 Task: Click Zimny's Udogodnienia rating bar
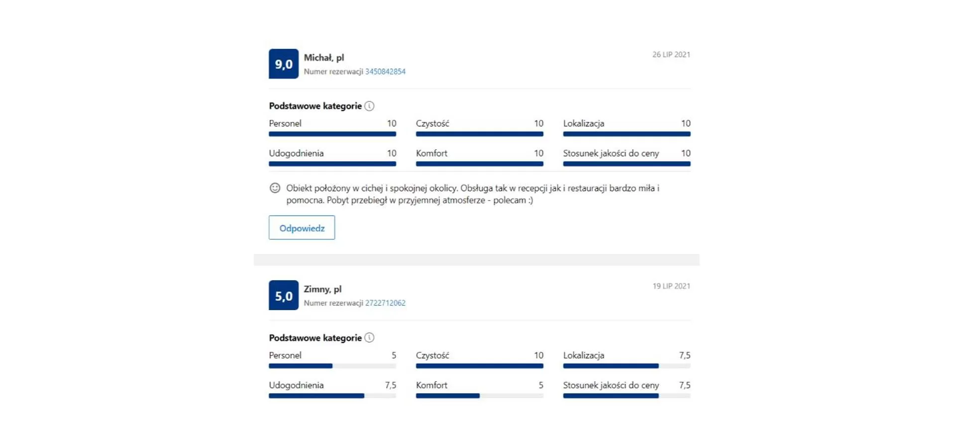[x=332, y=396]
